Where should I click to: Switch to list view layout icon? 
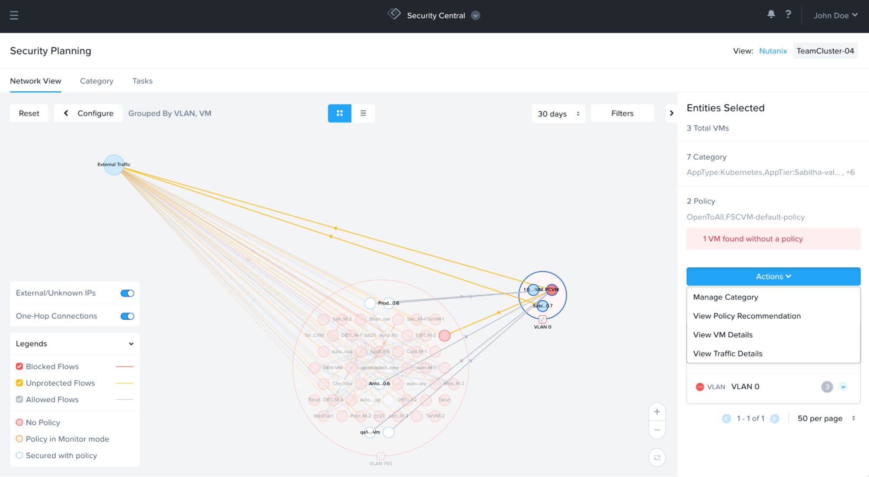(x=363, y=113)
